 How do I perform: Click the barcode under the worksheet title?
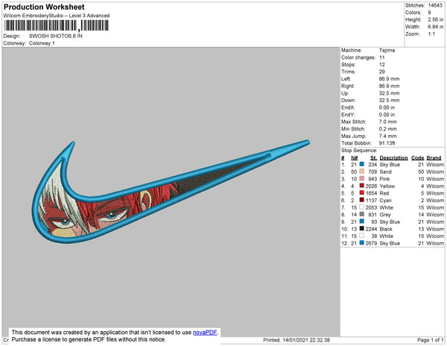coord(57,25)
